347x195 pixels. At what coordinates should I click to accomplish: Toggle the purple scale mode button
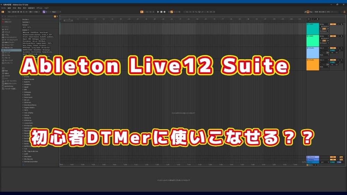click(x=44, y=12)
